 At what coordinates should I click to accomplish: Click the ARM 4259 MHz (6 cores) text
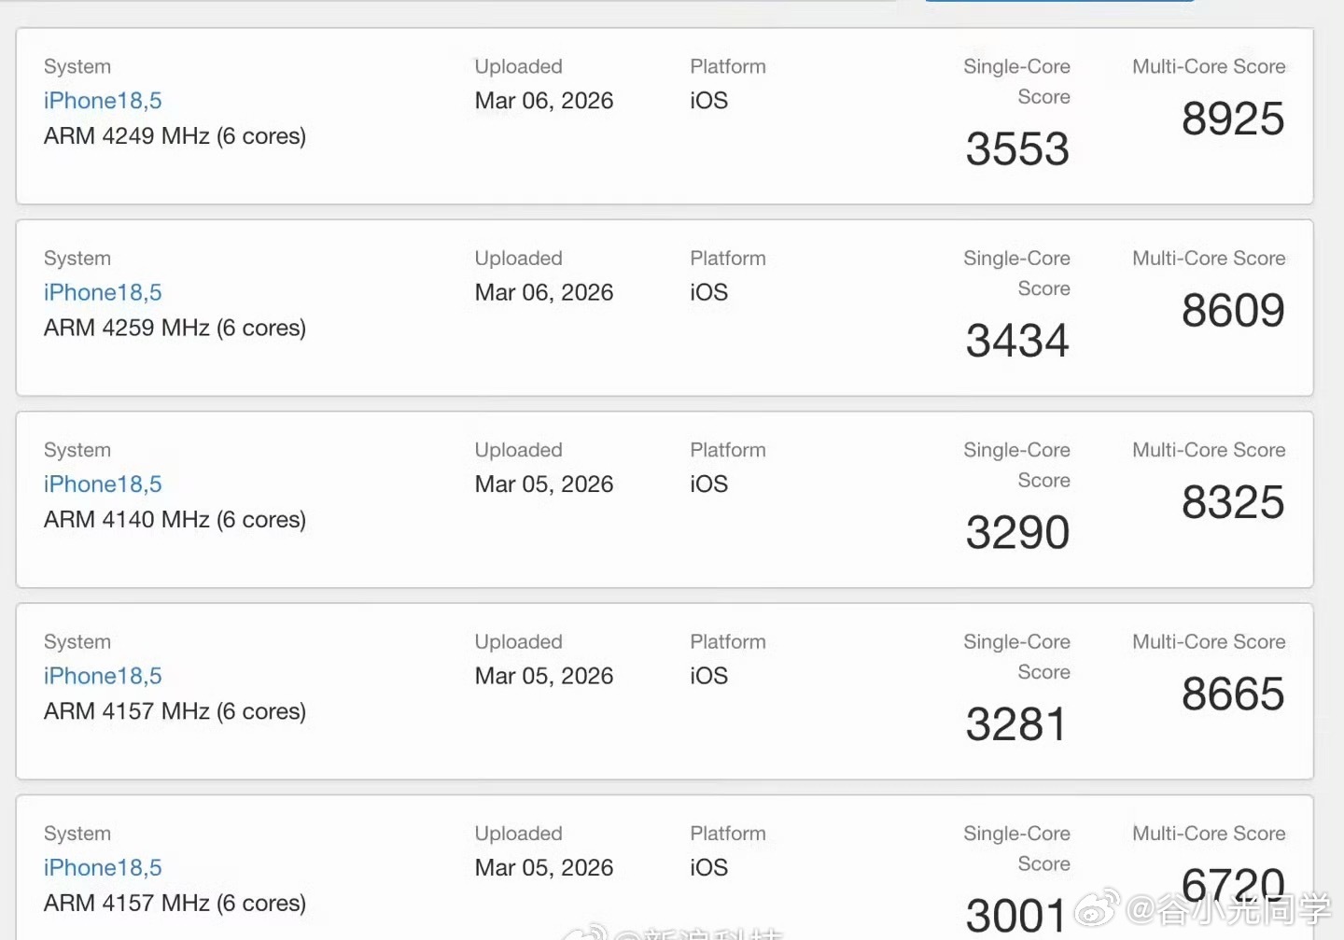[x=175, y=328]
